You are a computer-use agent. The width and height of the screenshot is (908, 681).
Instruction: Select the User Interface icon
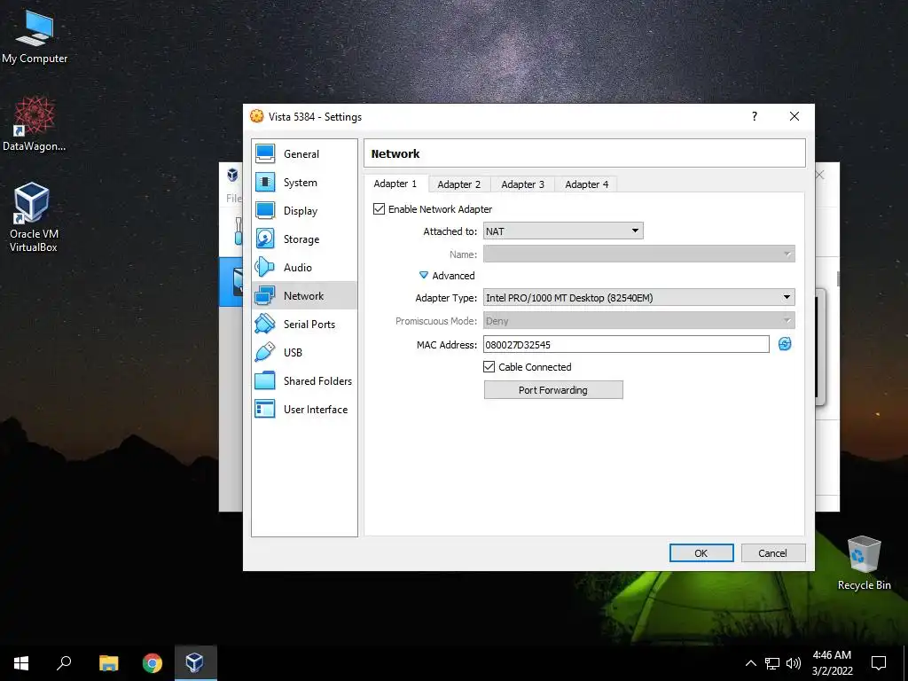(x=265, y=409)
